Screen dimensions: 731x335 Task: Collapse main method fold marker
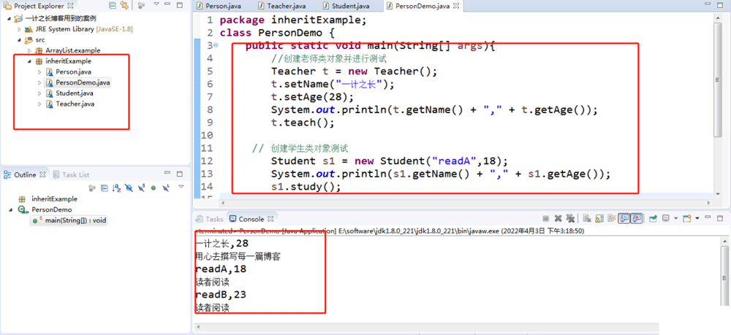tap(216, 45)
